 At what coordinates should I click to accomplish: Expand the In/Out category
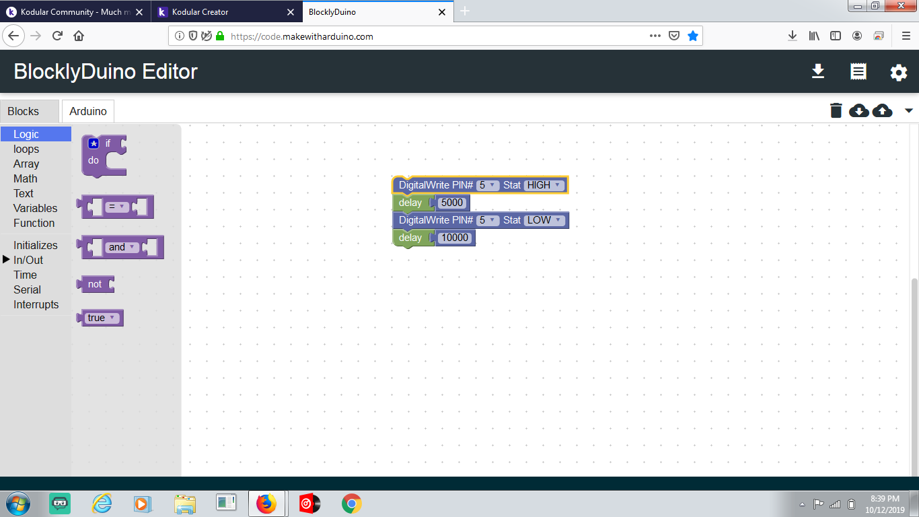pyautogui.click(x=28, y=260)
